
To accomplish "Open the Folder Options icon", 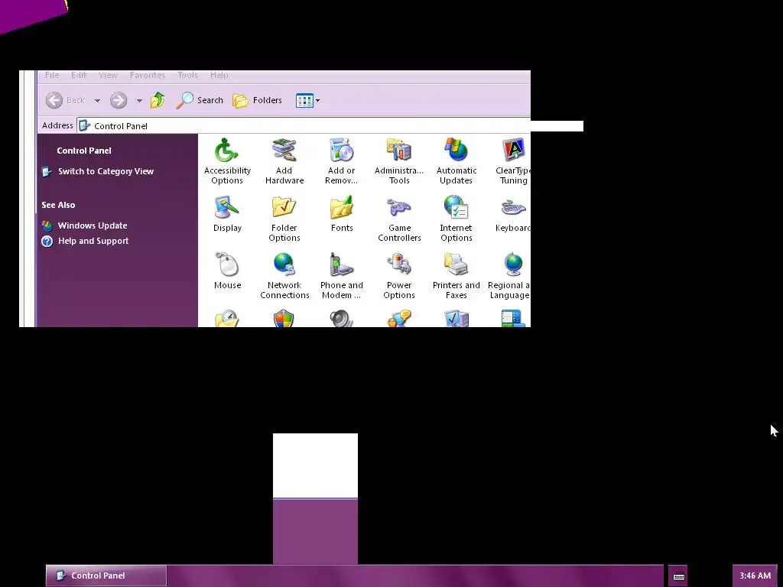I will (x=284, y=218).
